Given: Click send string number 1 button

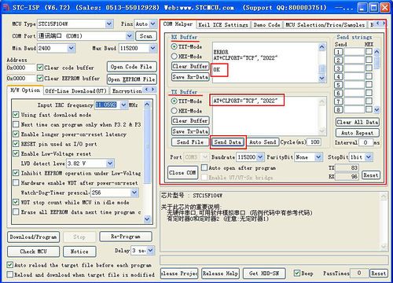Looking at the screenshot, I should coord(338,52).
